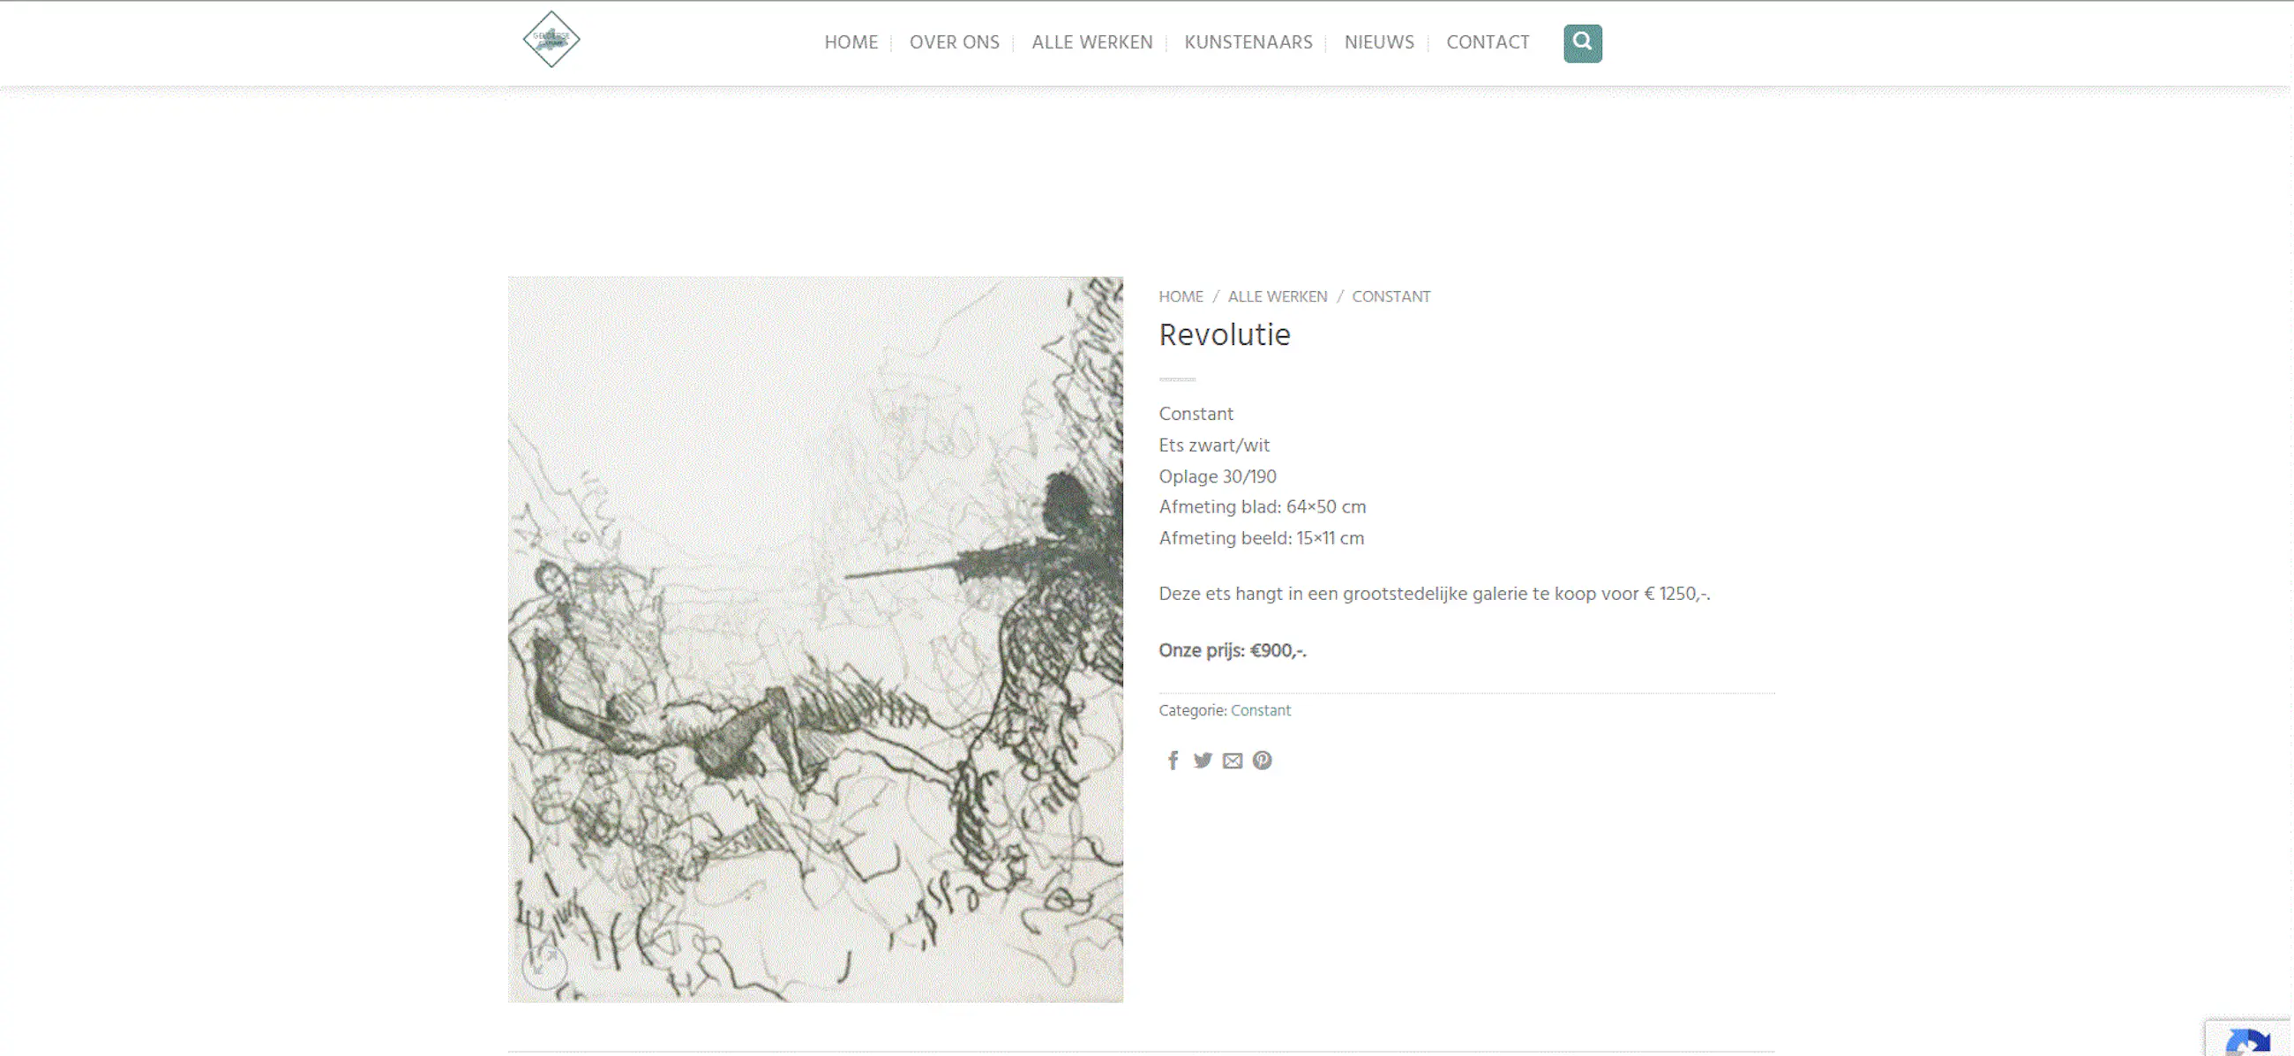Click the reCAPTCHA badge
2294x1056 pixels.
pos(2248,1037)
